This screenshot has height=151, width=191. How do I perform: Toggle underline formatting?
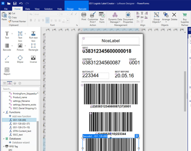point(39,20)
